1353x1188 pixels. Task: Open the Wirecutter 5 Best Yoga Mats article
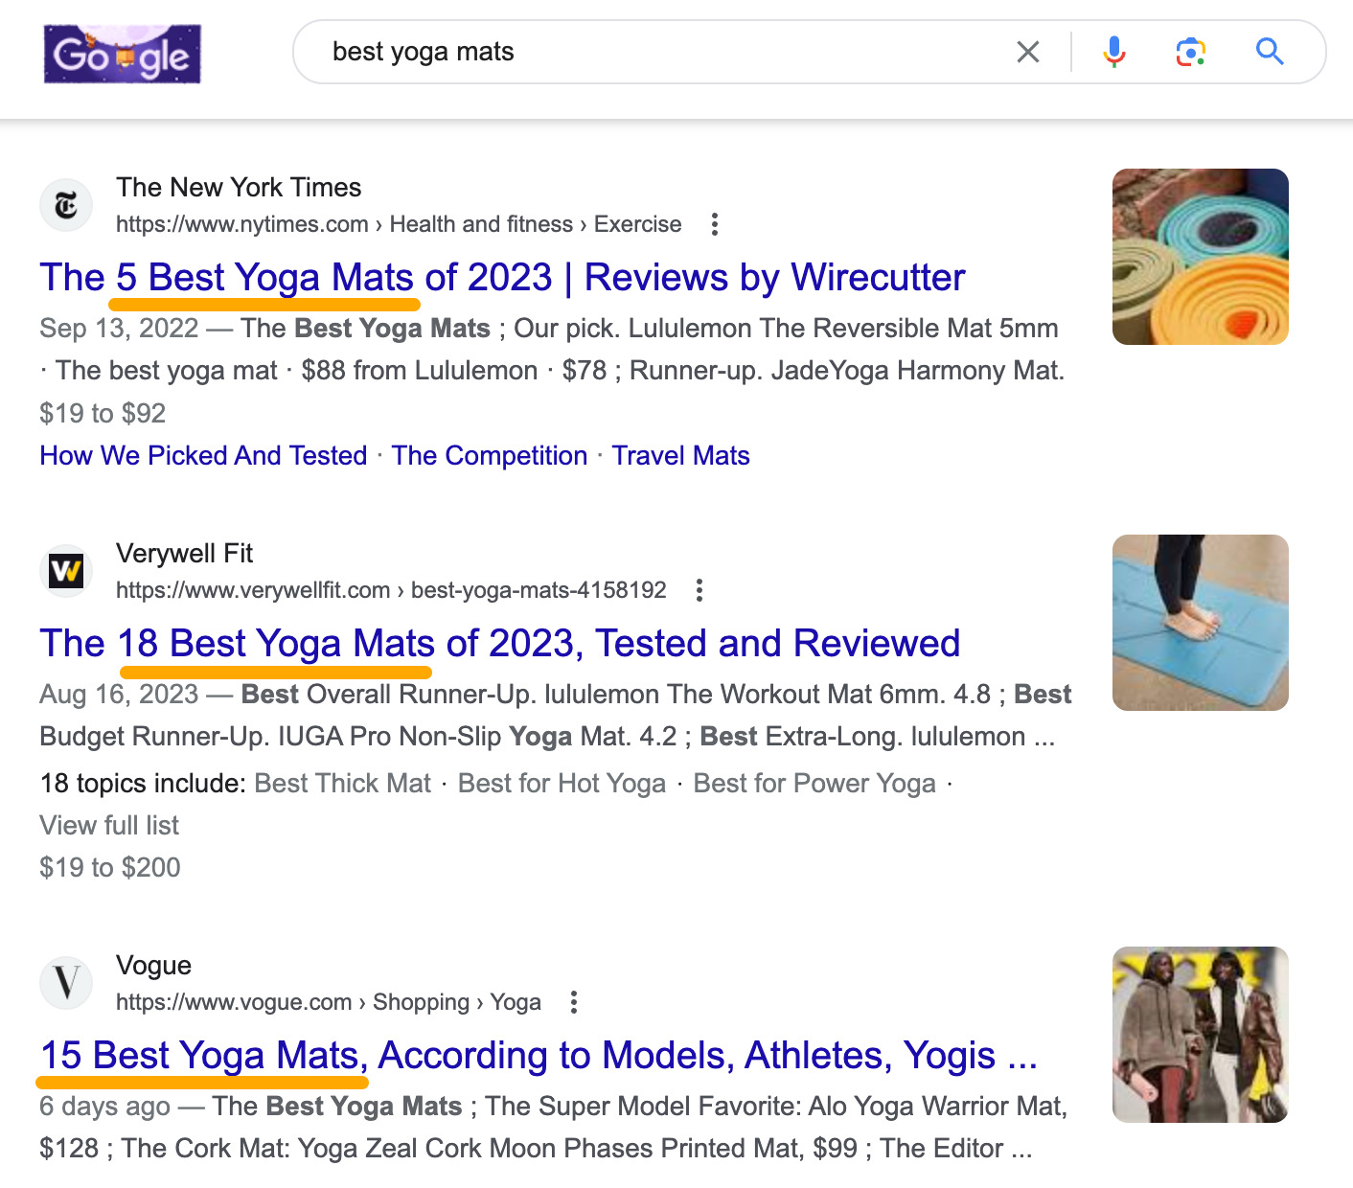pos(501,278)
